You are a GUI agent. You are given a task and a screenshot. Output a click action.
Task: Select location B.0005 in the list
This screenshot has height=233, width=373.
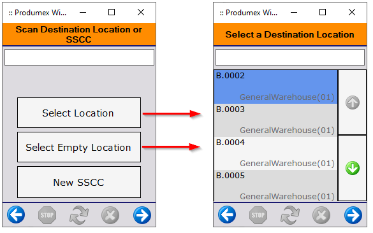275,185
